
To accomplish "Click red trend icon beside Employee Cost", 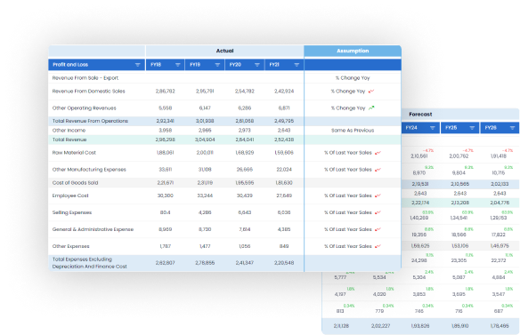I will tap(378, 196).
